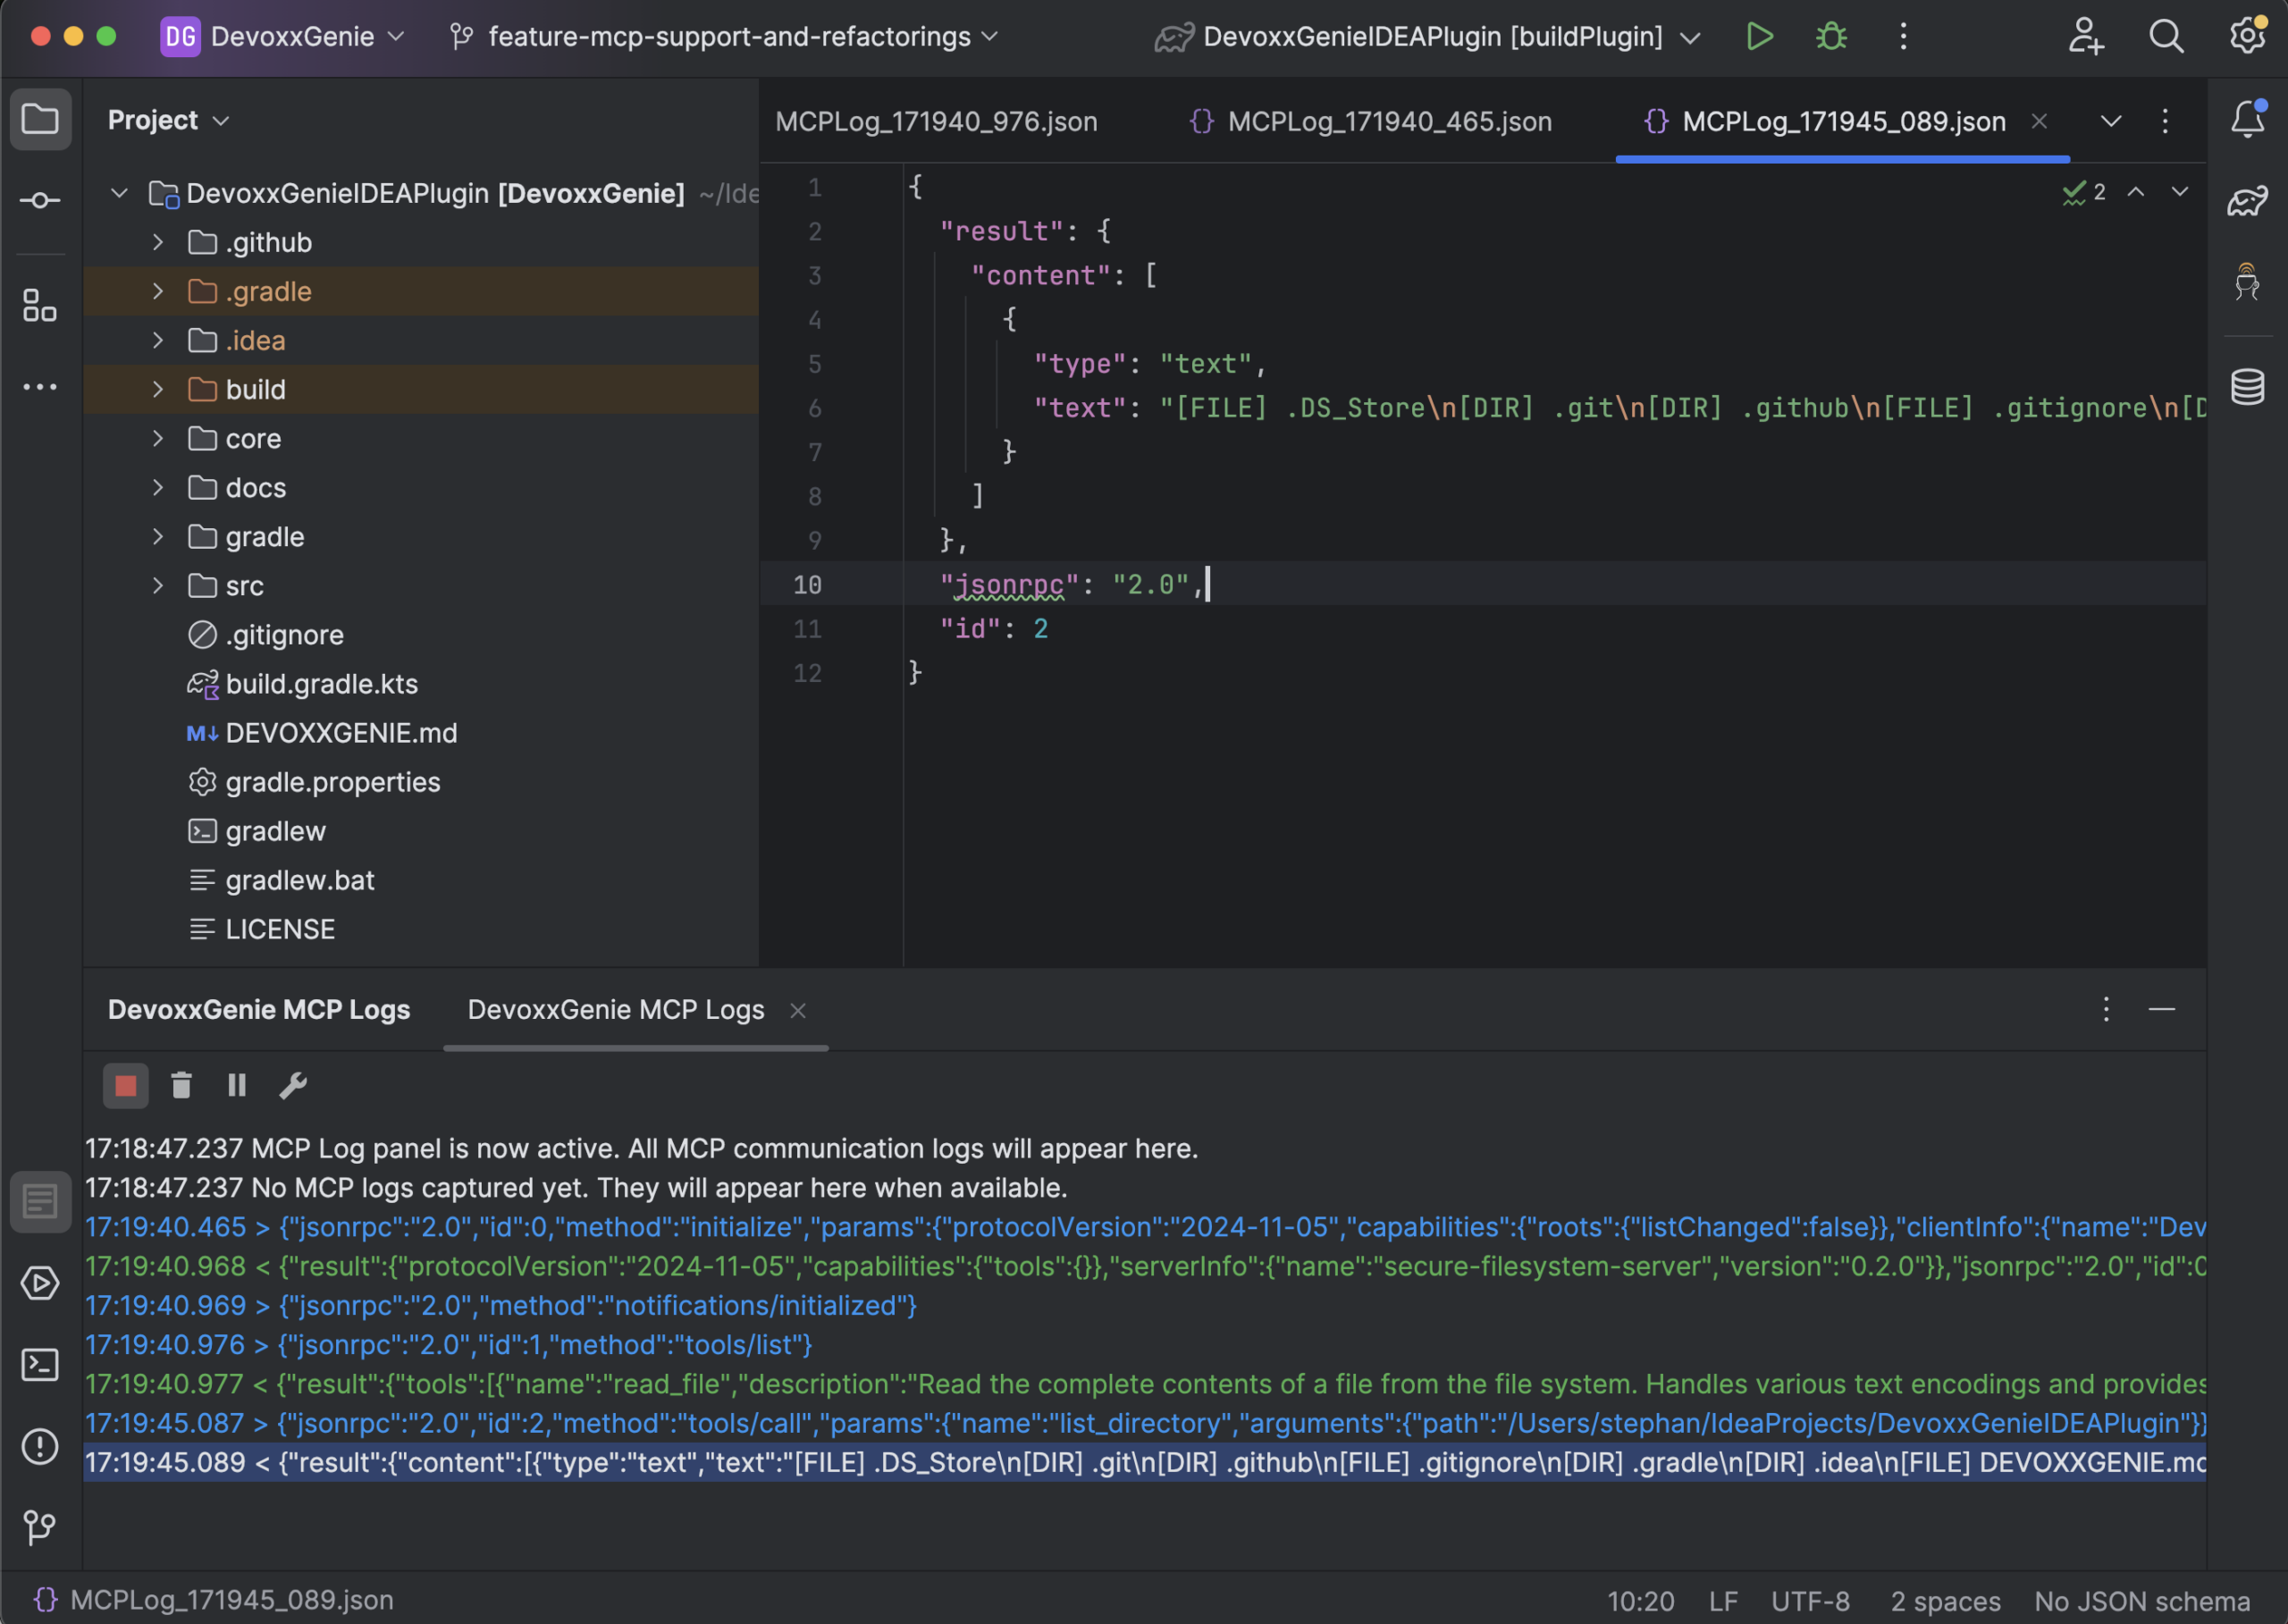
Task: Open the Database tool window icon
Action: (2247, 387)
